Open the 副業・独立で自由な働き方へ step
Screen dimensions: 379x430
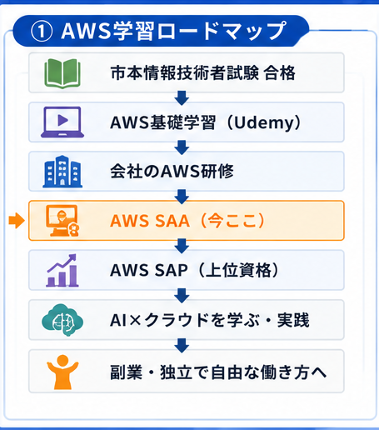pyautogui.click(x=187, y=371)
